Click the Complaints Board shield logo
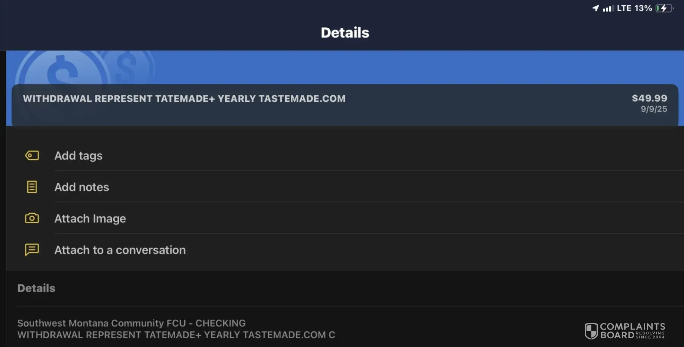This screenshot has height=347, width=684. (591, 331)
